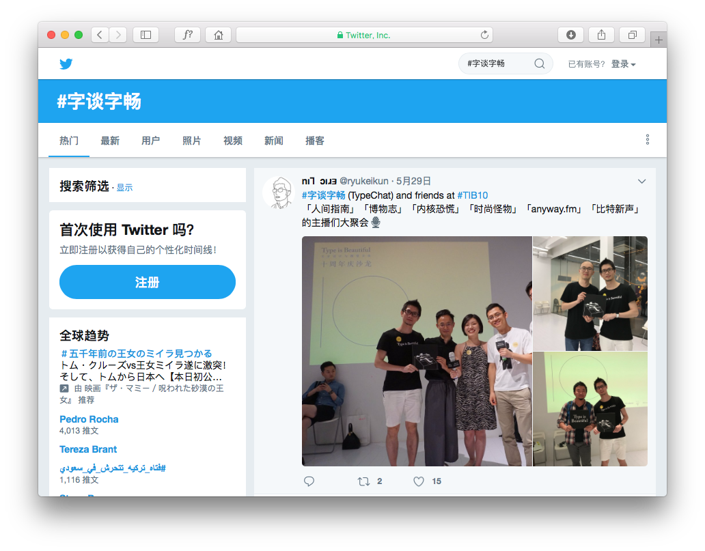Click the 注册 sign-up button
Image resolution: width=705 pixels, height=551 pixels.
tap(148, 282)
